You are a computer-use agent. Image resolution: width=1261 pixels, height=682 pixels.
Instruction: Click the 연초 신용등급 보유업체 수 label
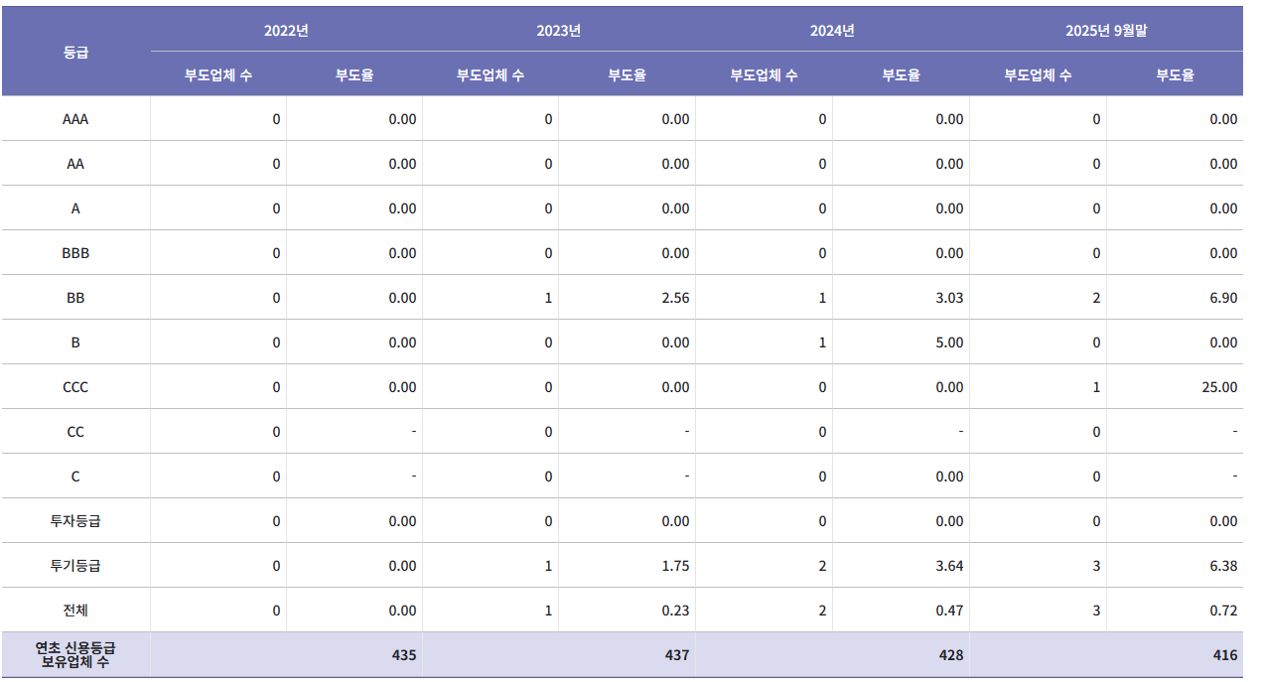[x=74, y=649]
